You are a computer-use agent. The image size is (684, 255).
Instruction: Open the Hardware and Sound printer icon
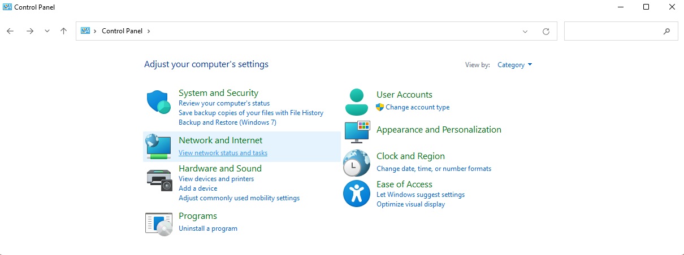tap(159, 180)
